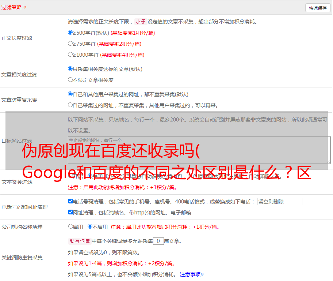Viewport: 333px width, 281px height.
Task: Collapse the 过滤策略 section header
Action: [14, 7]
